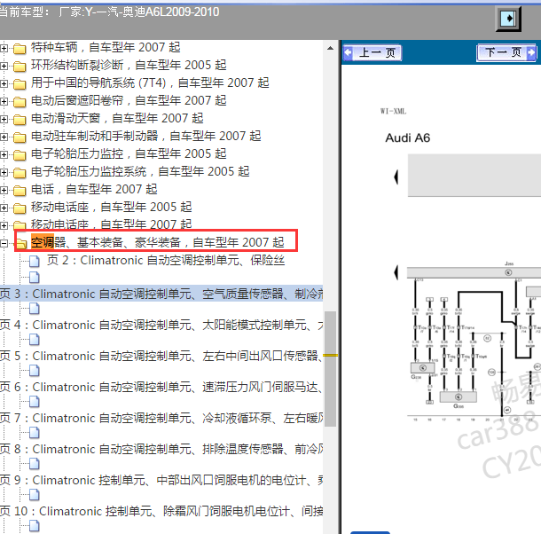Click folder icon of 特种车辆 entry
The image size is (541, 534).
(x=20, y=48)
